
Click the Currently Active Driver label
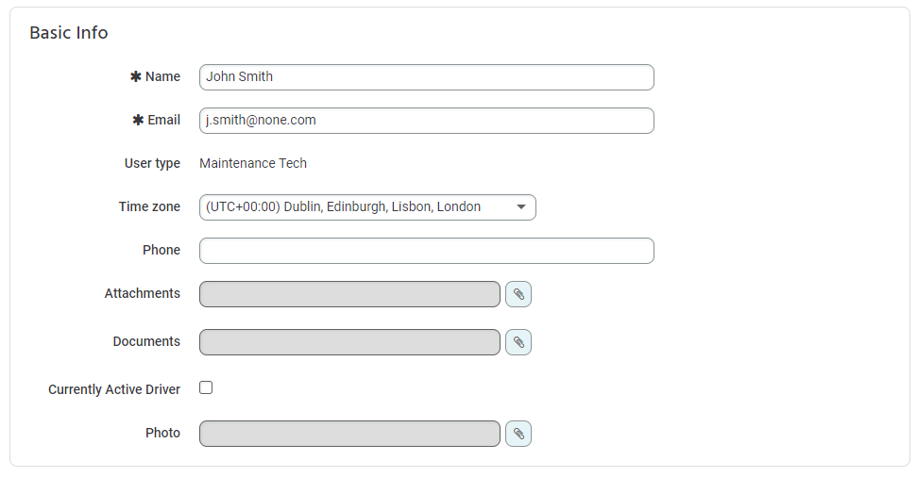pos(114,389)
